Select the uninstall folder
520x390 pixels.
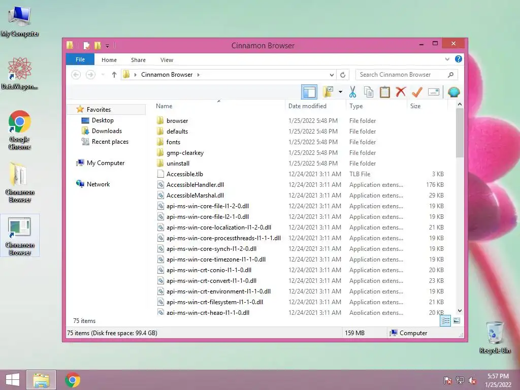pos(178,163)
